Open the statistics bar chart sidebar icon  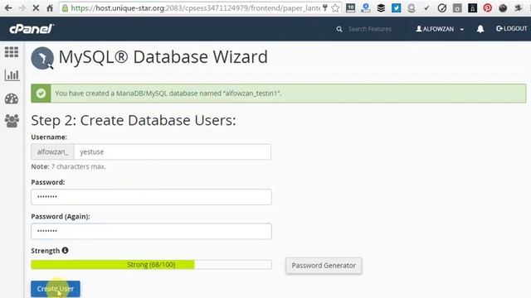(12, 75)
